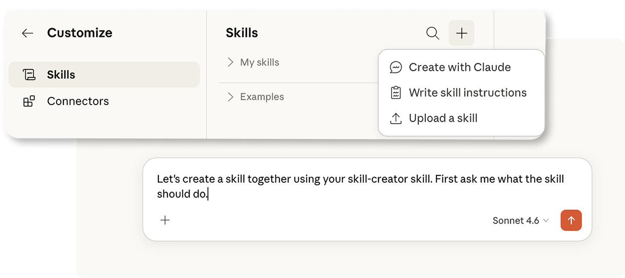The image size is (625, 278).
Task: Search skills with the magnifier icon
Action: 433,33
